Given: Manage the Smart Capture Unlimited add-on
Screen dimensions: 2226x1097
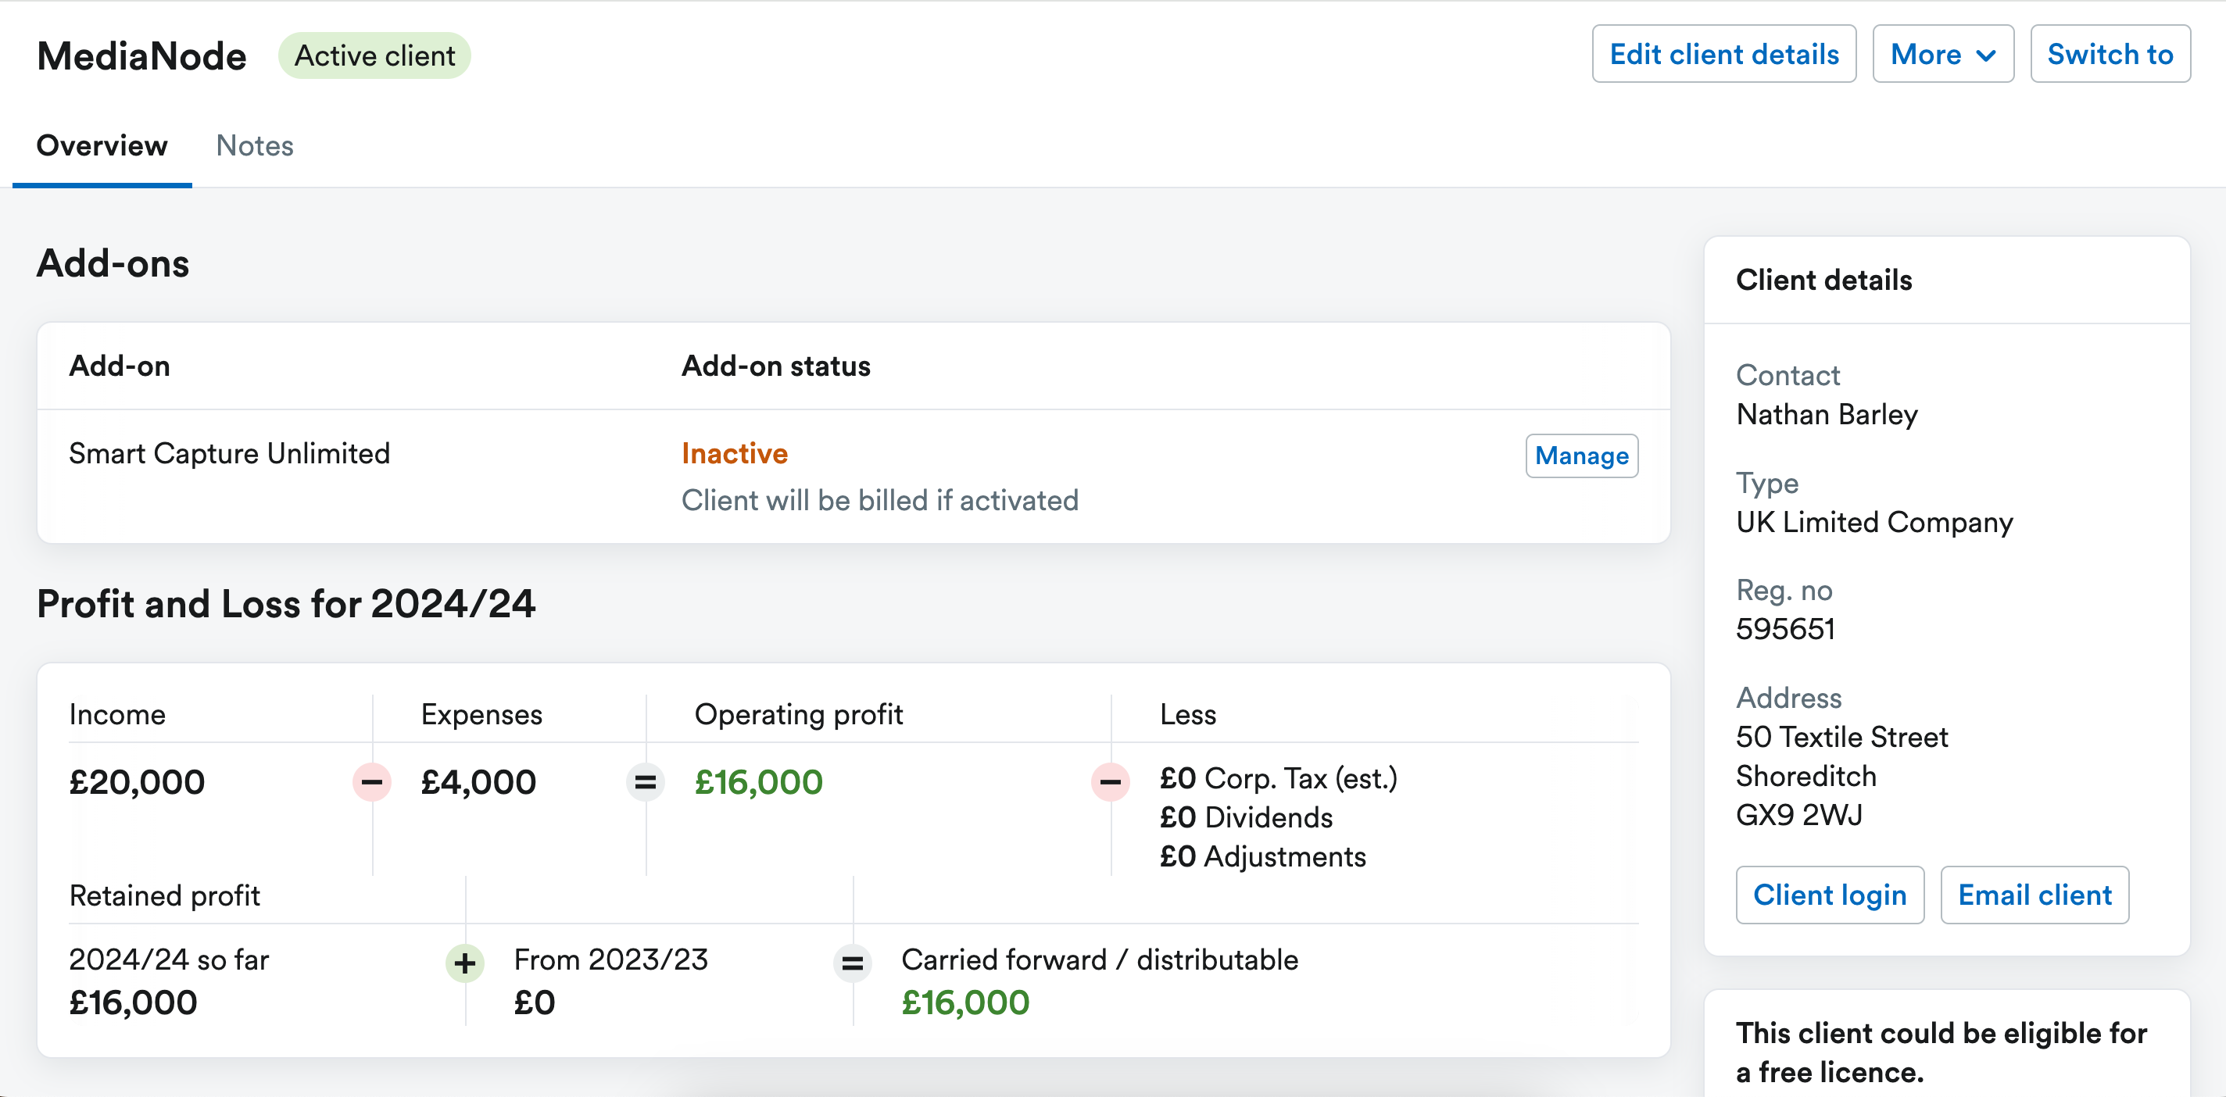Looking at the screenshot, I should 1580,456.
